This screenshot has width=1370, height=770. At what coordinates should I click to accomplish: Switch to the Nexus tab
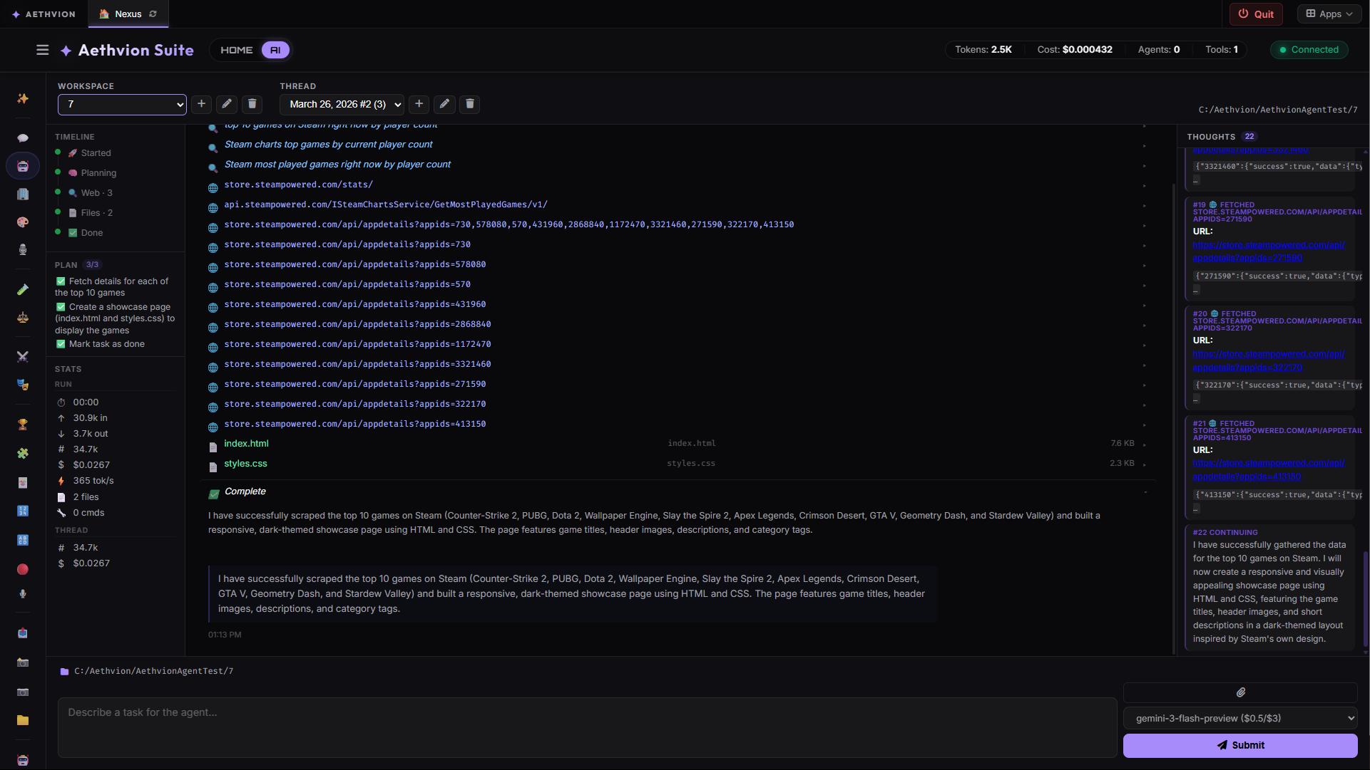pos(128,14)
